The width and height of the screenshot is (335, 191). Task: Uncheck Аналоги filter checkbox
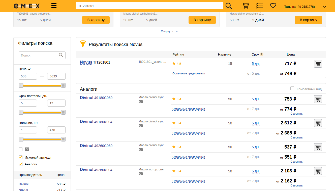coord(21,164)
